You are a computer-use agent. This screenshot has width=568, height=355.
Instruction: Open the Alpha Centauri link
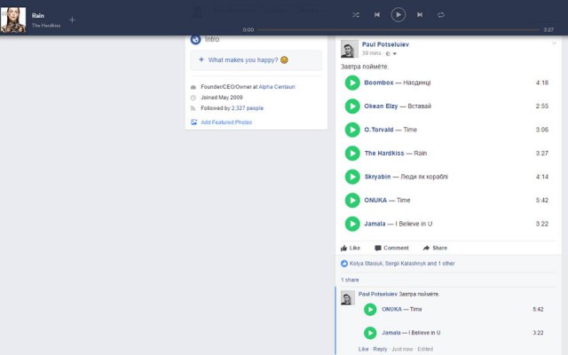pos(276,87)
